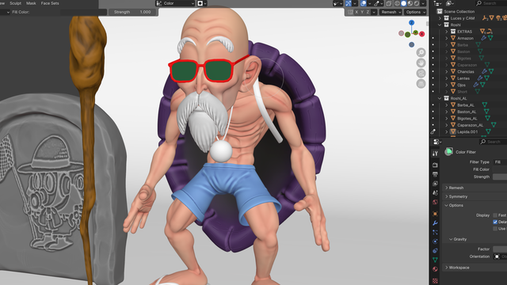
Task: Open the Face Sets menu
Action: point(50,3)
